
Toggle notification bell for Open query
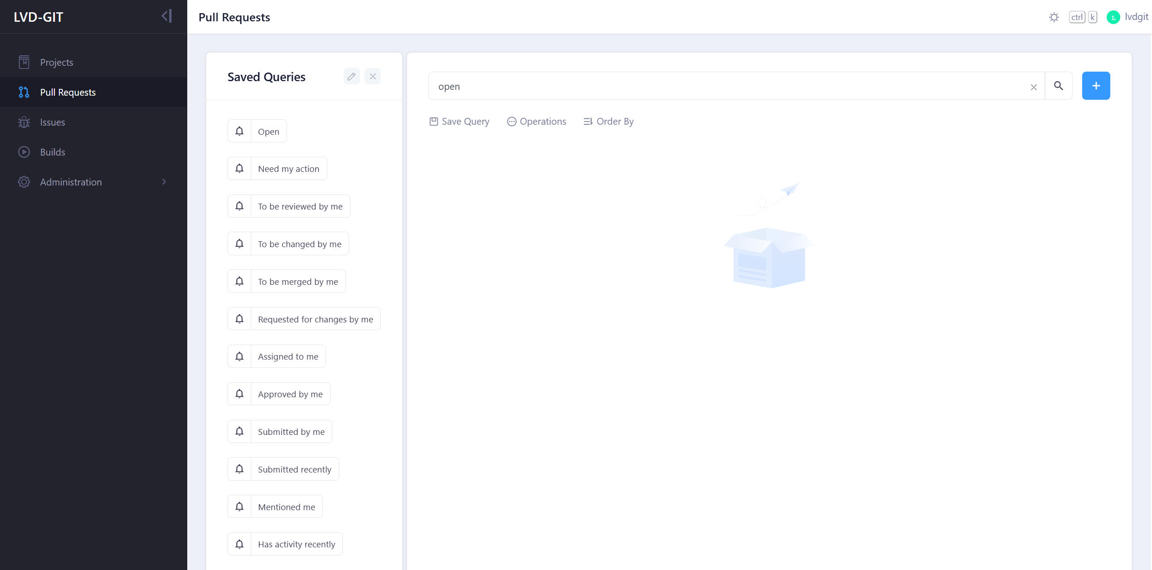click(239, 131)
